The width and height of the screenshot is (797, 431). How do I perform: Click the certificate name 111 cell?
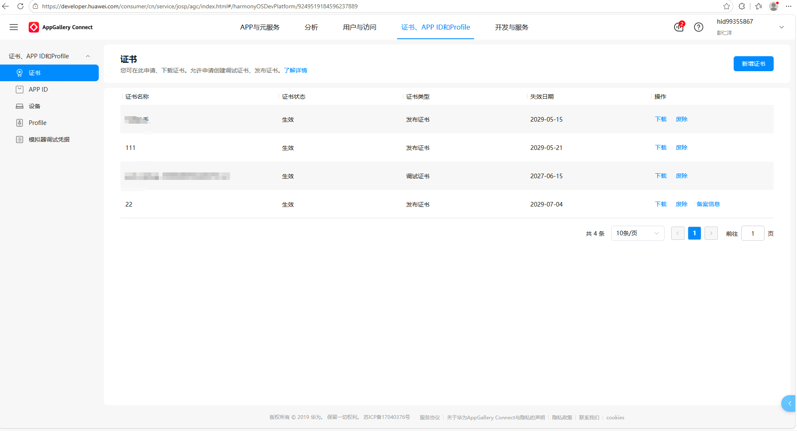[130, 147]
